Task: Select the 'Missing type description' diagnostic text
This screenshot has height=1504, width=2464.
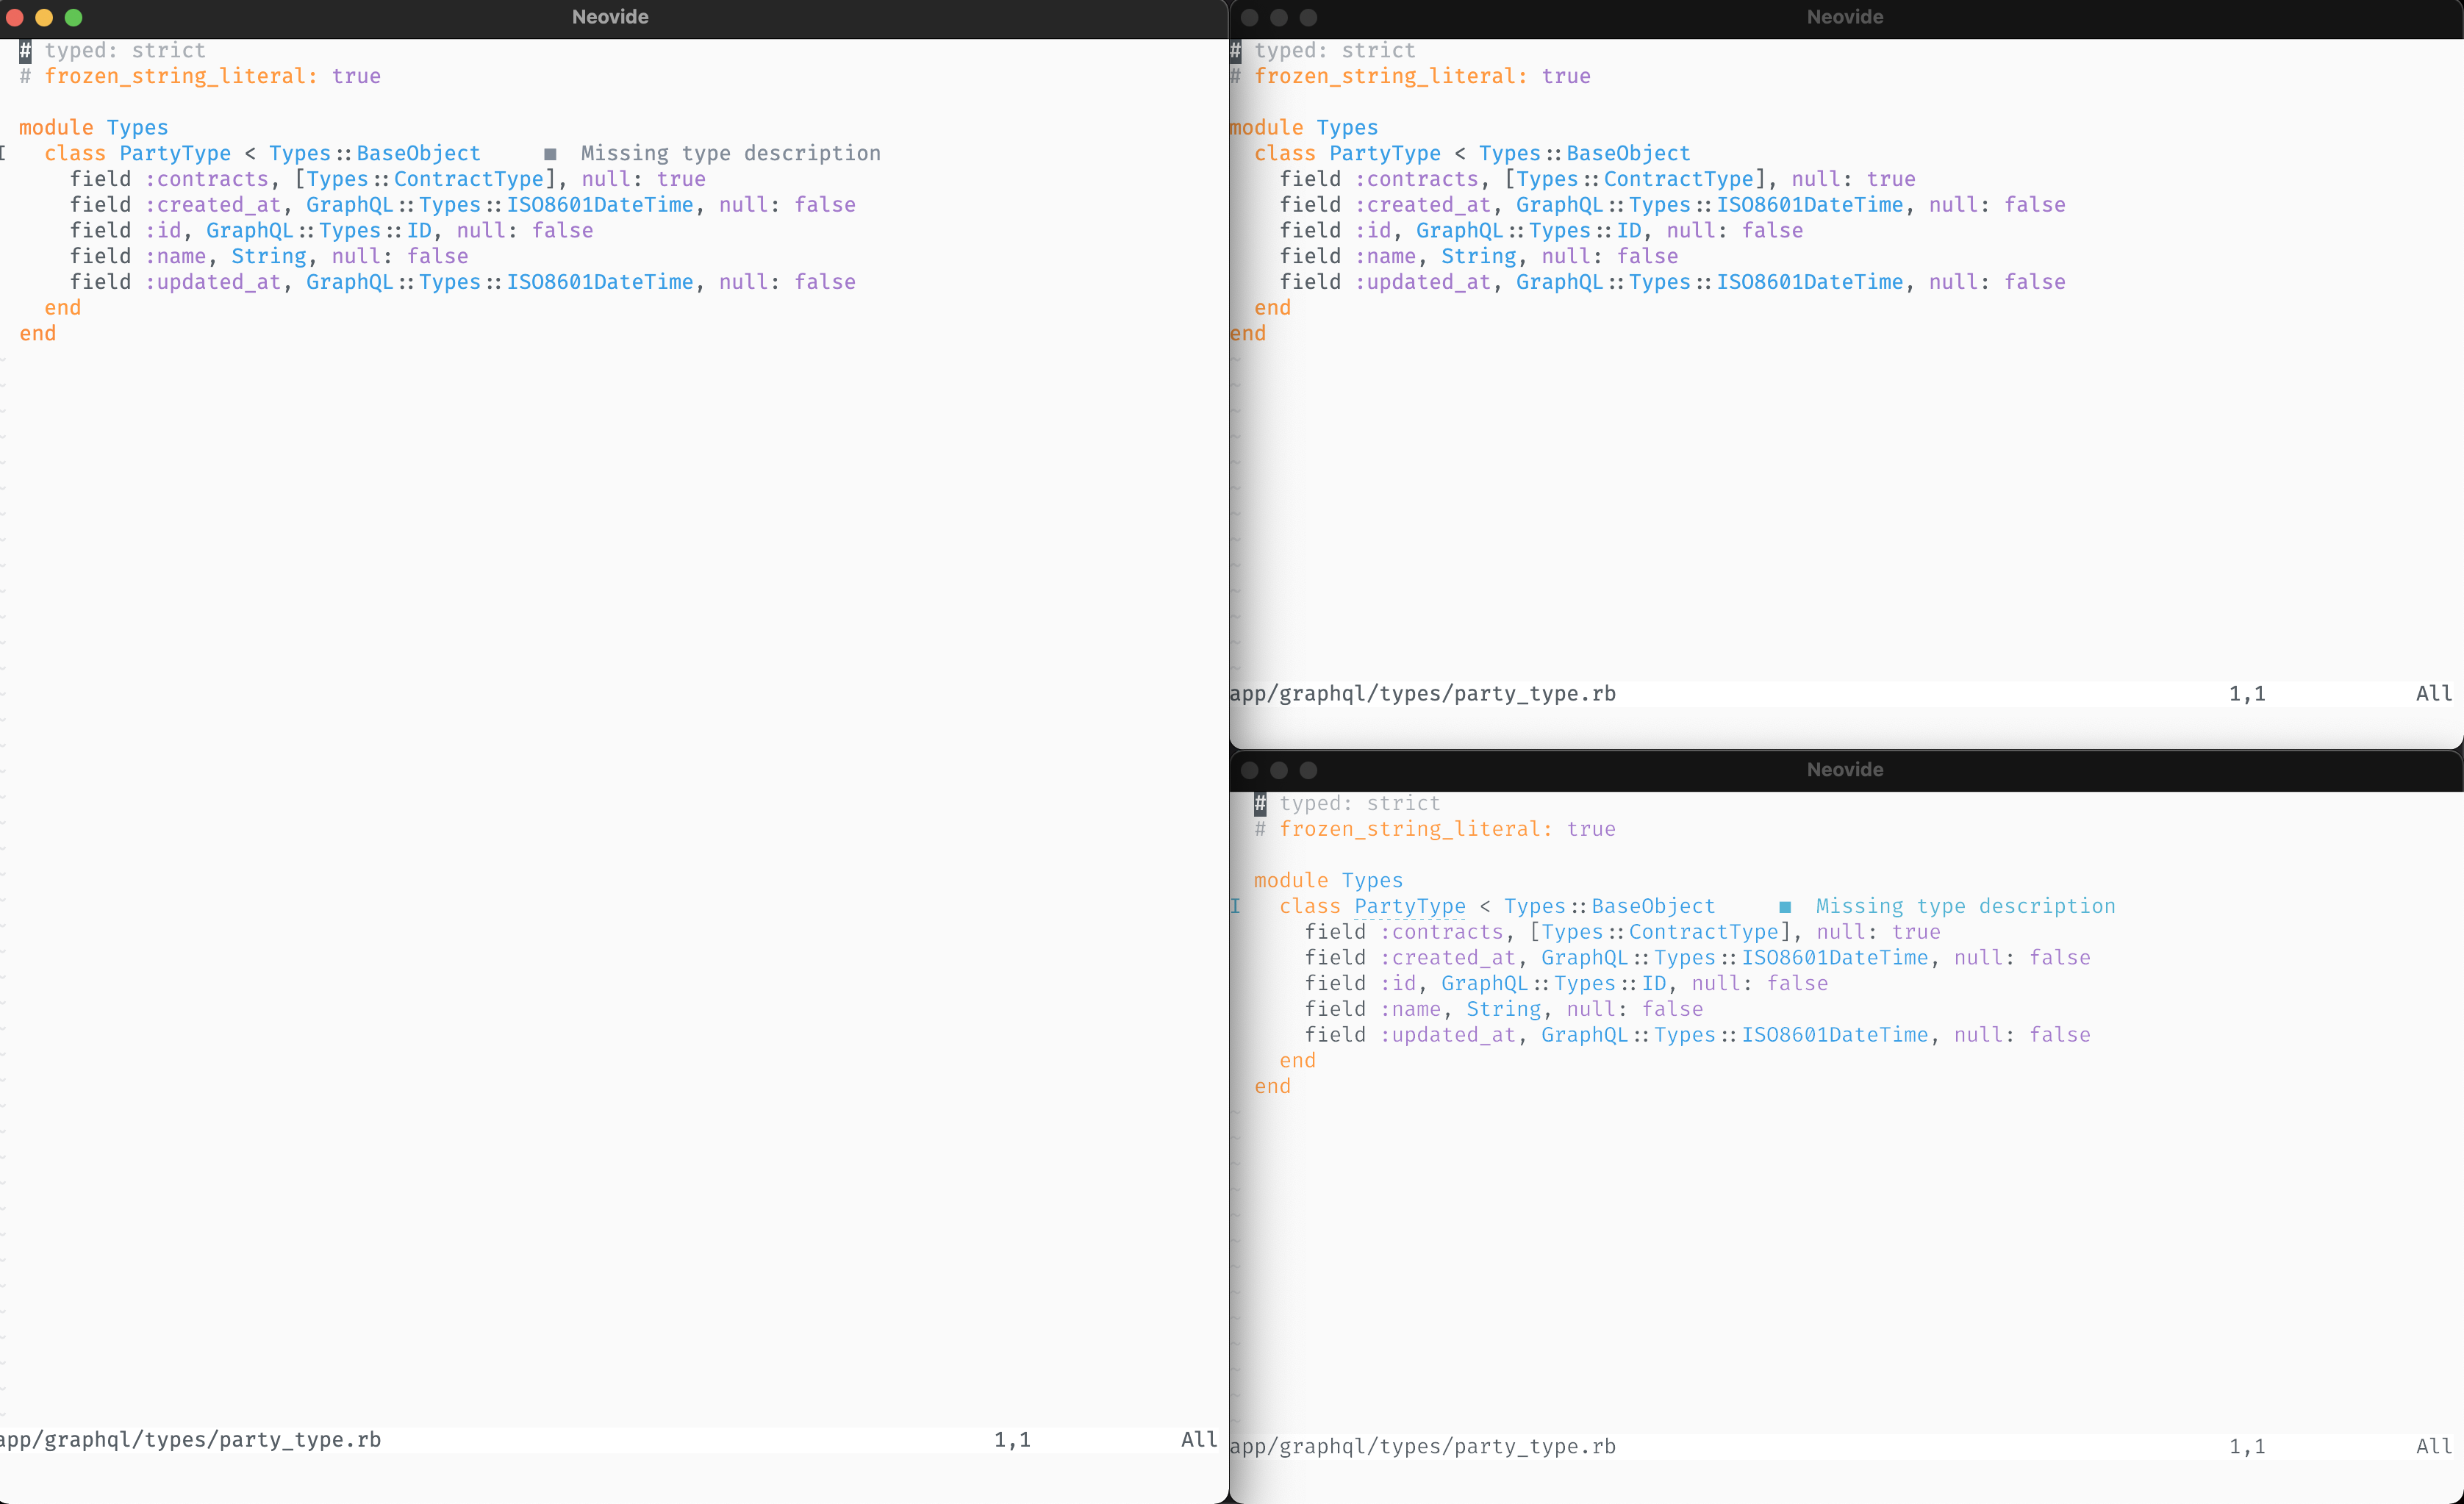Action: [x=730, y=153]
